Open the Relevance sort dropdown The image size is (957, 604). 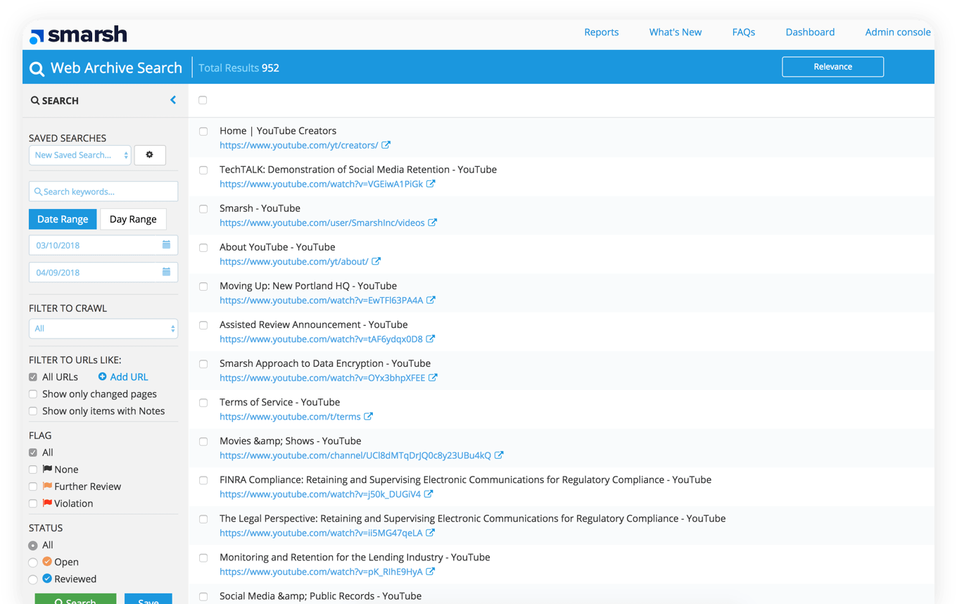(x=833, y=67)
